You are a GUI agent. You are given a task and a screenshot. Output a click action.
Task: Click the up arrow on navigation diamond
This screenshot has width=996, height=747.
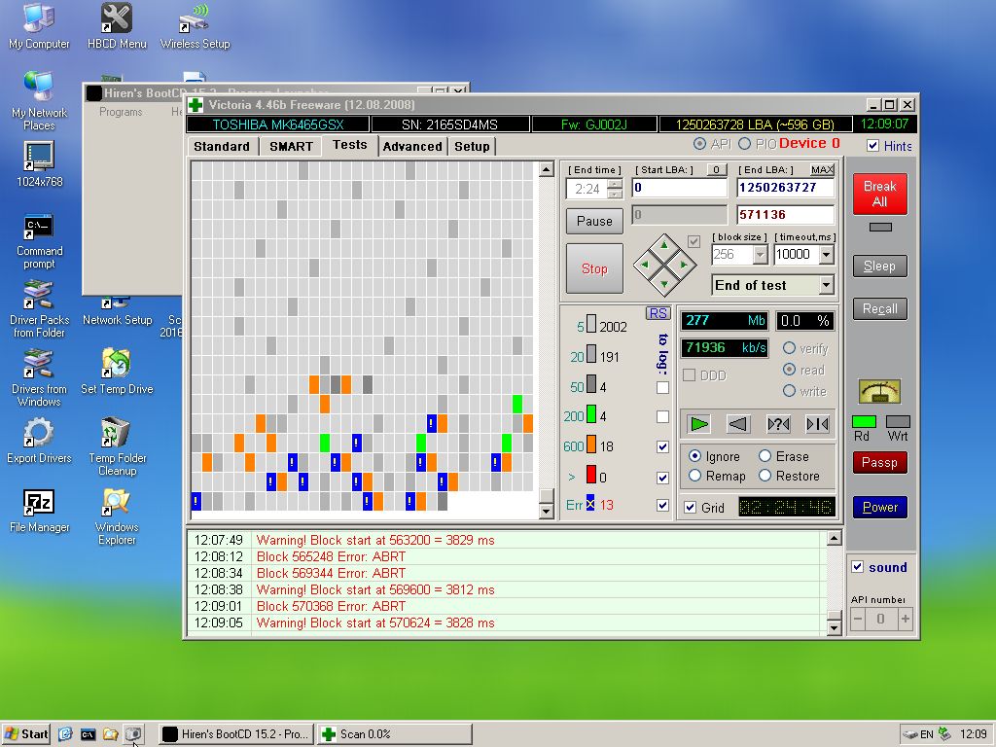click(664, 245)
